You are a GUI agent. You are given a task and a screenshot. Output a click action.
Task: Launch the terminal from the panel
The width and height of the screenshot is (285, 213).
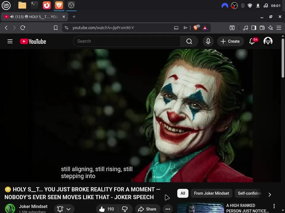pos(34,5)
